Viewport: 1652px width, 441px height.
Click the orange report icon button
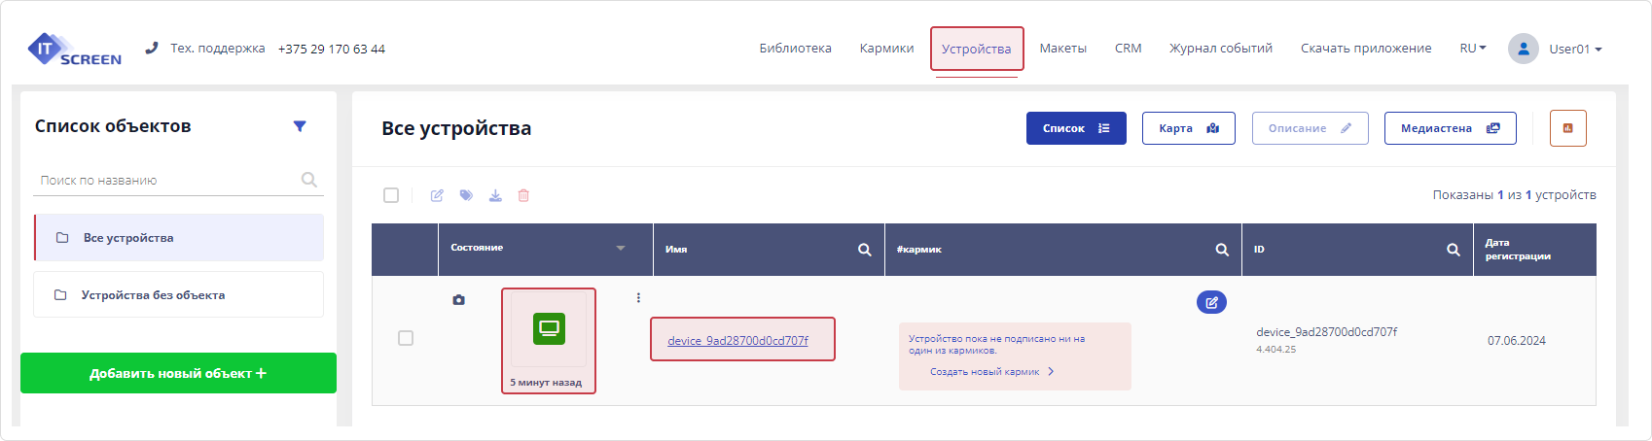click(x=1568, y=128)
